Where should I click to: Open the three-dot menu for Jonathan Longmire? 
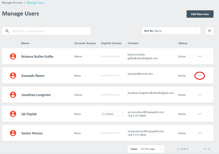200,95
